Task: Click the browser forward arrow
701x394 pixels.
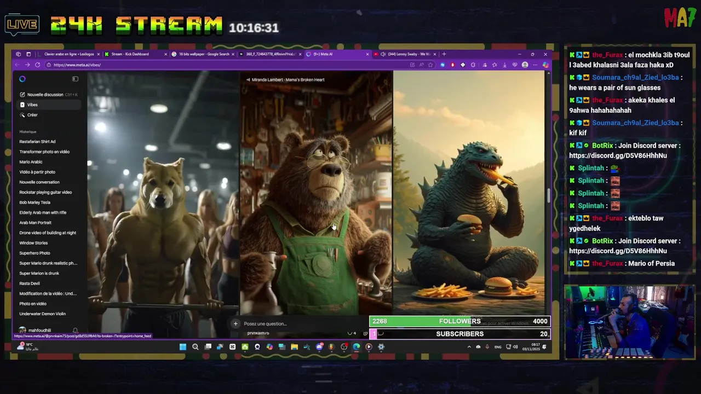Action: coord(27,65)
